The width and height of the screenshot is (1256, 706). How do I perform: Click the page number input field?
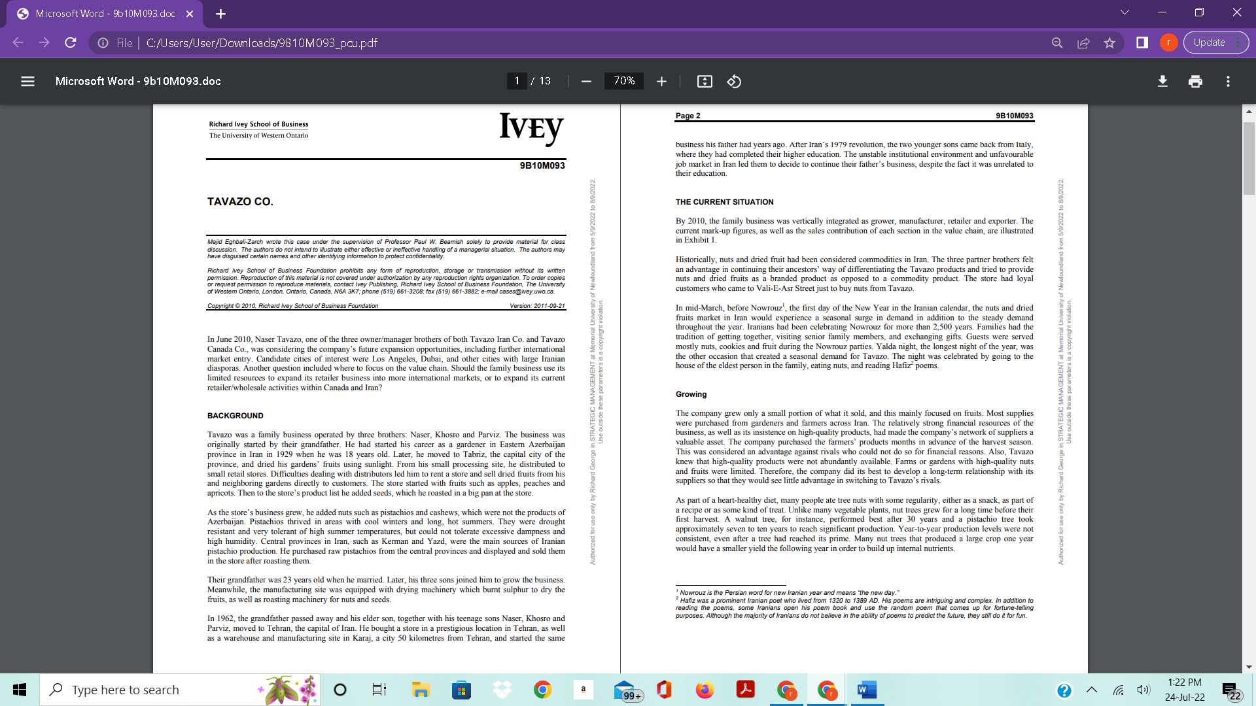click(517, 81)
